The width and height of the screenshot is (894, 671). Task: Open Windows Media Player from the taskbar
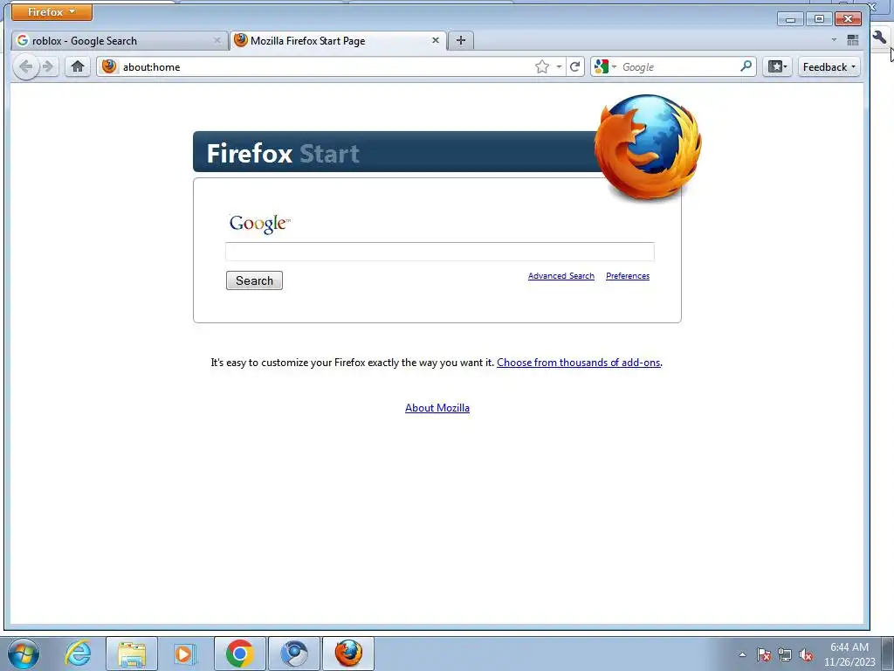185,654
